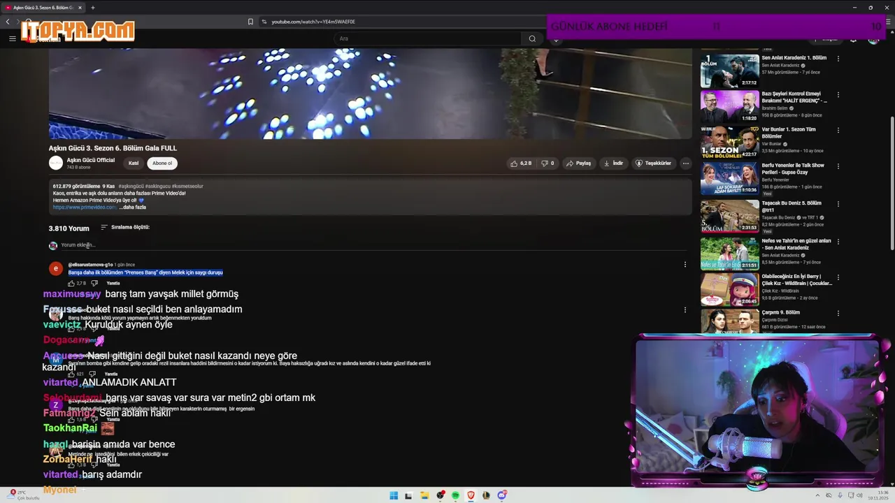
Task: Like the elisarustamova comment with 2,7 B
Action: pyautogui.click(x=71, y=283)
